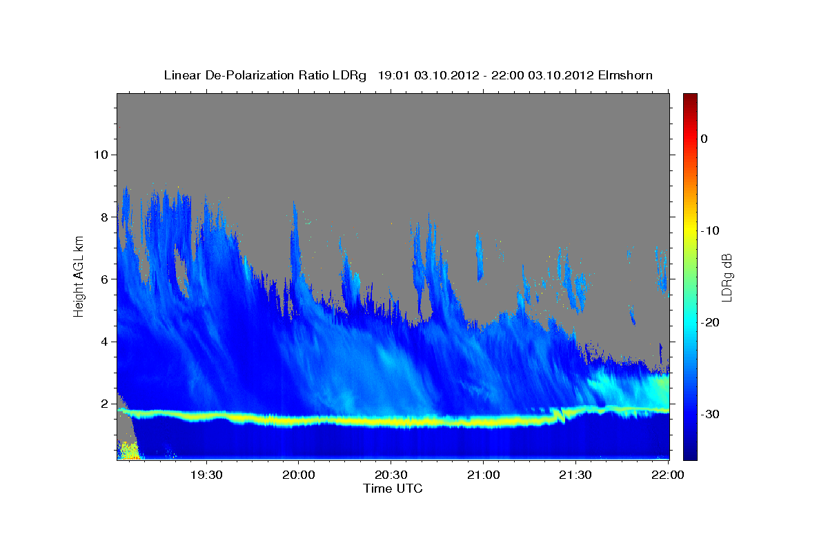The height and width of the screenshot is (552, 828).
Task: Click the '19:30' time axis label
Action: click(x=206, y=475)
